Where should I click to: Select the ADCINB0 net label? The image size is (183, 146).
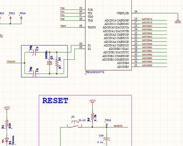click(147, 47)
